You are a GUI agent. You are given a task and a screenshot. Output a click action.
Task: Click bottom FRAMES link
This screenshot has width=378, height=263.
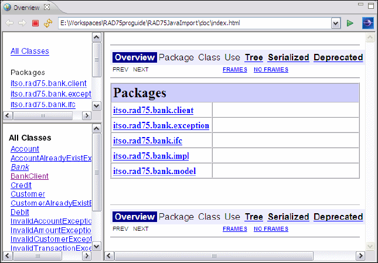tap(235, 229)
